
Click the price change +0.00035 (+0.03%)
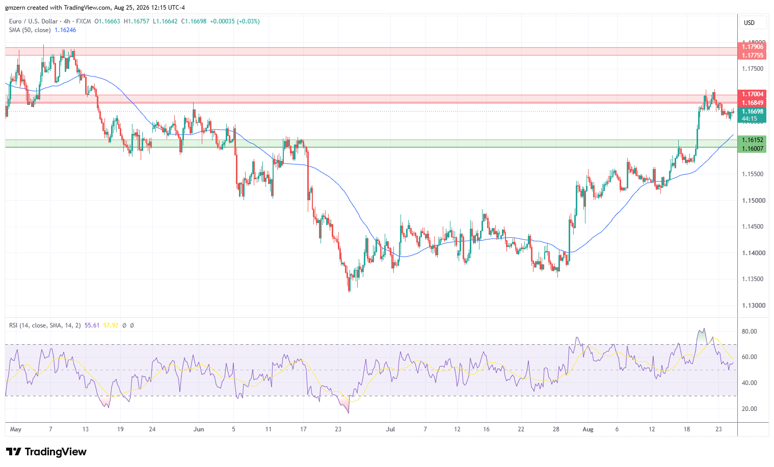coord(235,21)
